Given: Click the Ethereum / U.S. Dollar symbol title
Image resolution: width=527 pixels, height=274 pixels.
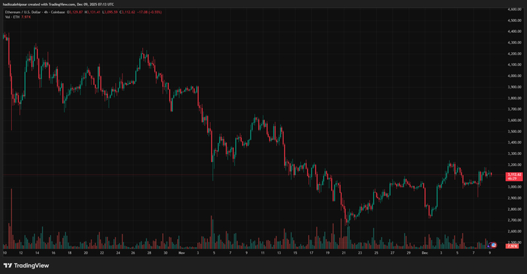Looking at the screenshot, I should coord(29,12).
